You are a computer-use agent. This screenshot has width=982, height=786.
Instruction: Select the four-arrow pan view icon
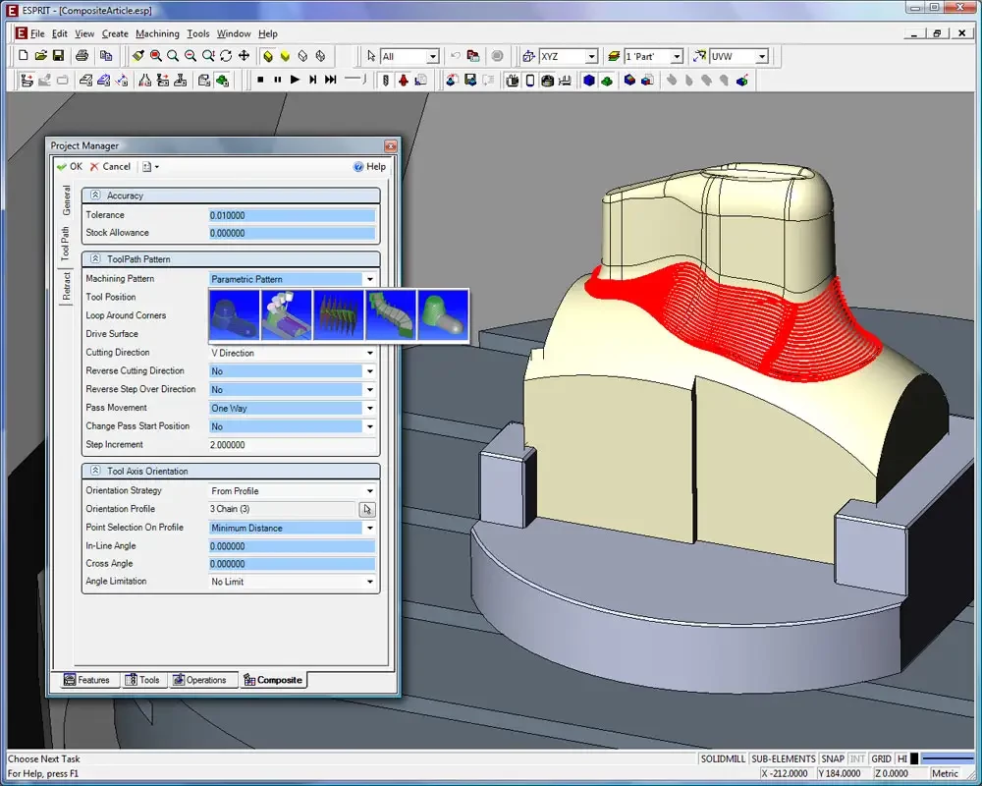click(244, 56)
